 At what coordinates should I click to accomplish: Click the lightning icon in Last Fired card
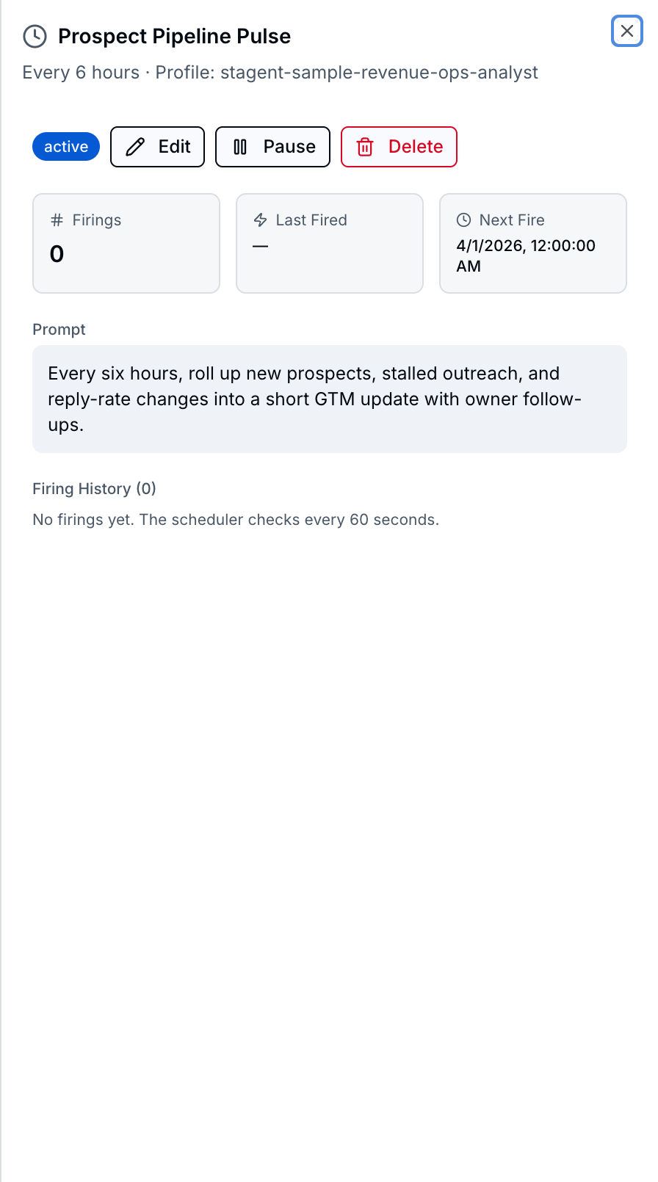[259, 220]
